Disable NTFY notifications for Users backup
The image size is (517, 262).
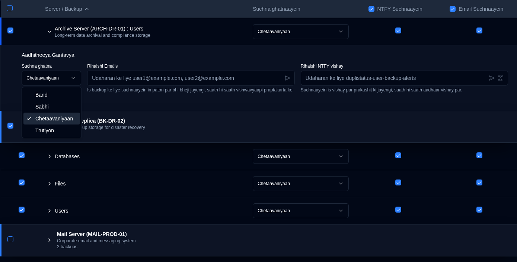[398, 210]
